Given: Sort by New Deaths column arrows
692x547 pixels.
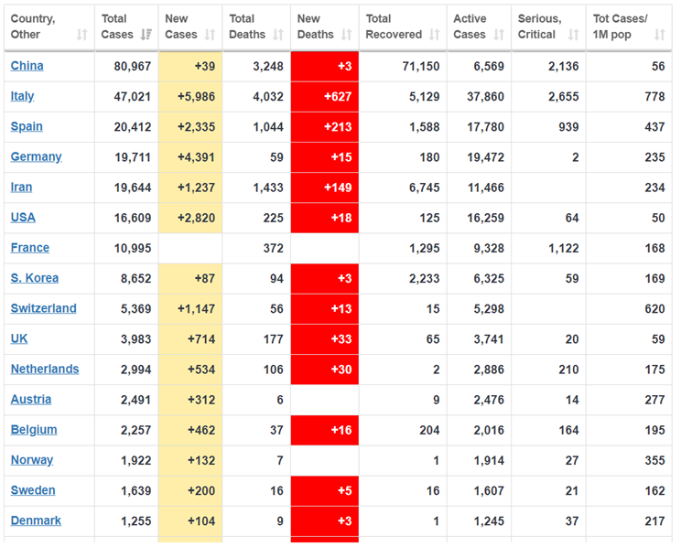Looking at the screenshot, I should (x=346, y=35).
